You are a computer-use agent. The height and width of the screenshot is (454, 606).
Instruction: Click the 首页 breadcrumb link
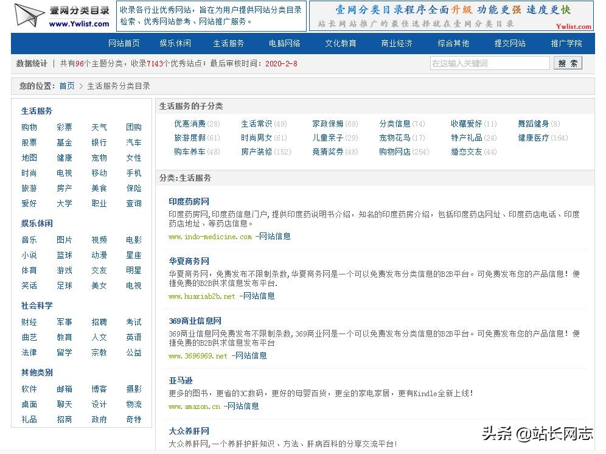tap(67, 86)
